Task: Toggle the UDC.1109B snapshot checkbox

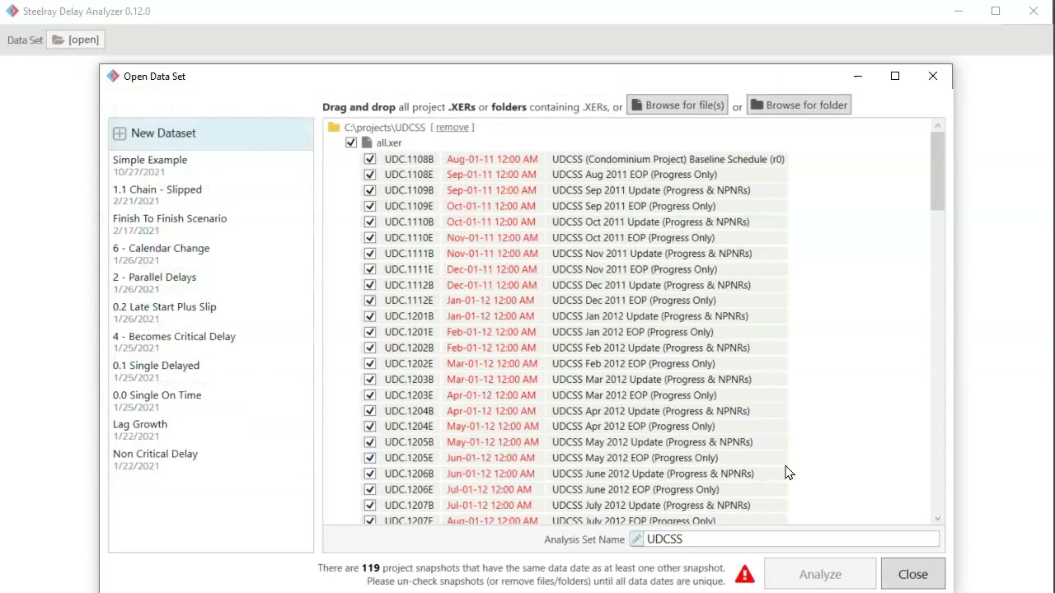Action: coord(370,190)
